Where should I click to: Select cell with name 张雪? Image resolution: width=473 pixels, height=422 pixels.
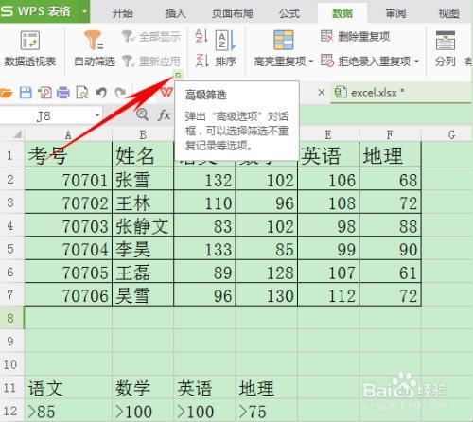[143, 179]
